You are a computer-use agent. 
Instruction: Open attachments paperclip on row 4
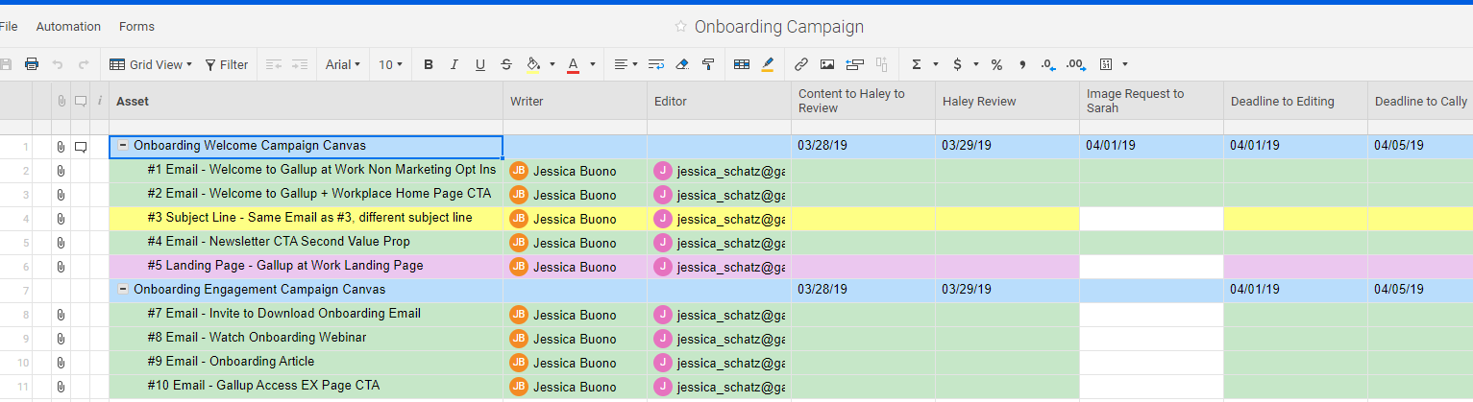click(x=61, y=219)
